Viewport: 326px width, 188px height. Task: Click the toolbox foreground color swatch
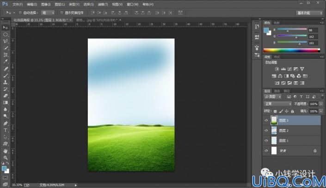coord(4,169)
